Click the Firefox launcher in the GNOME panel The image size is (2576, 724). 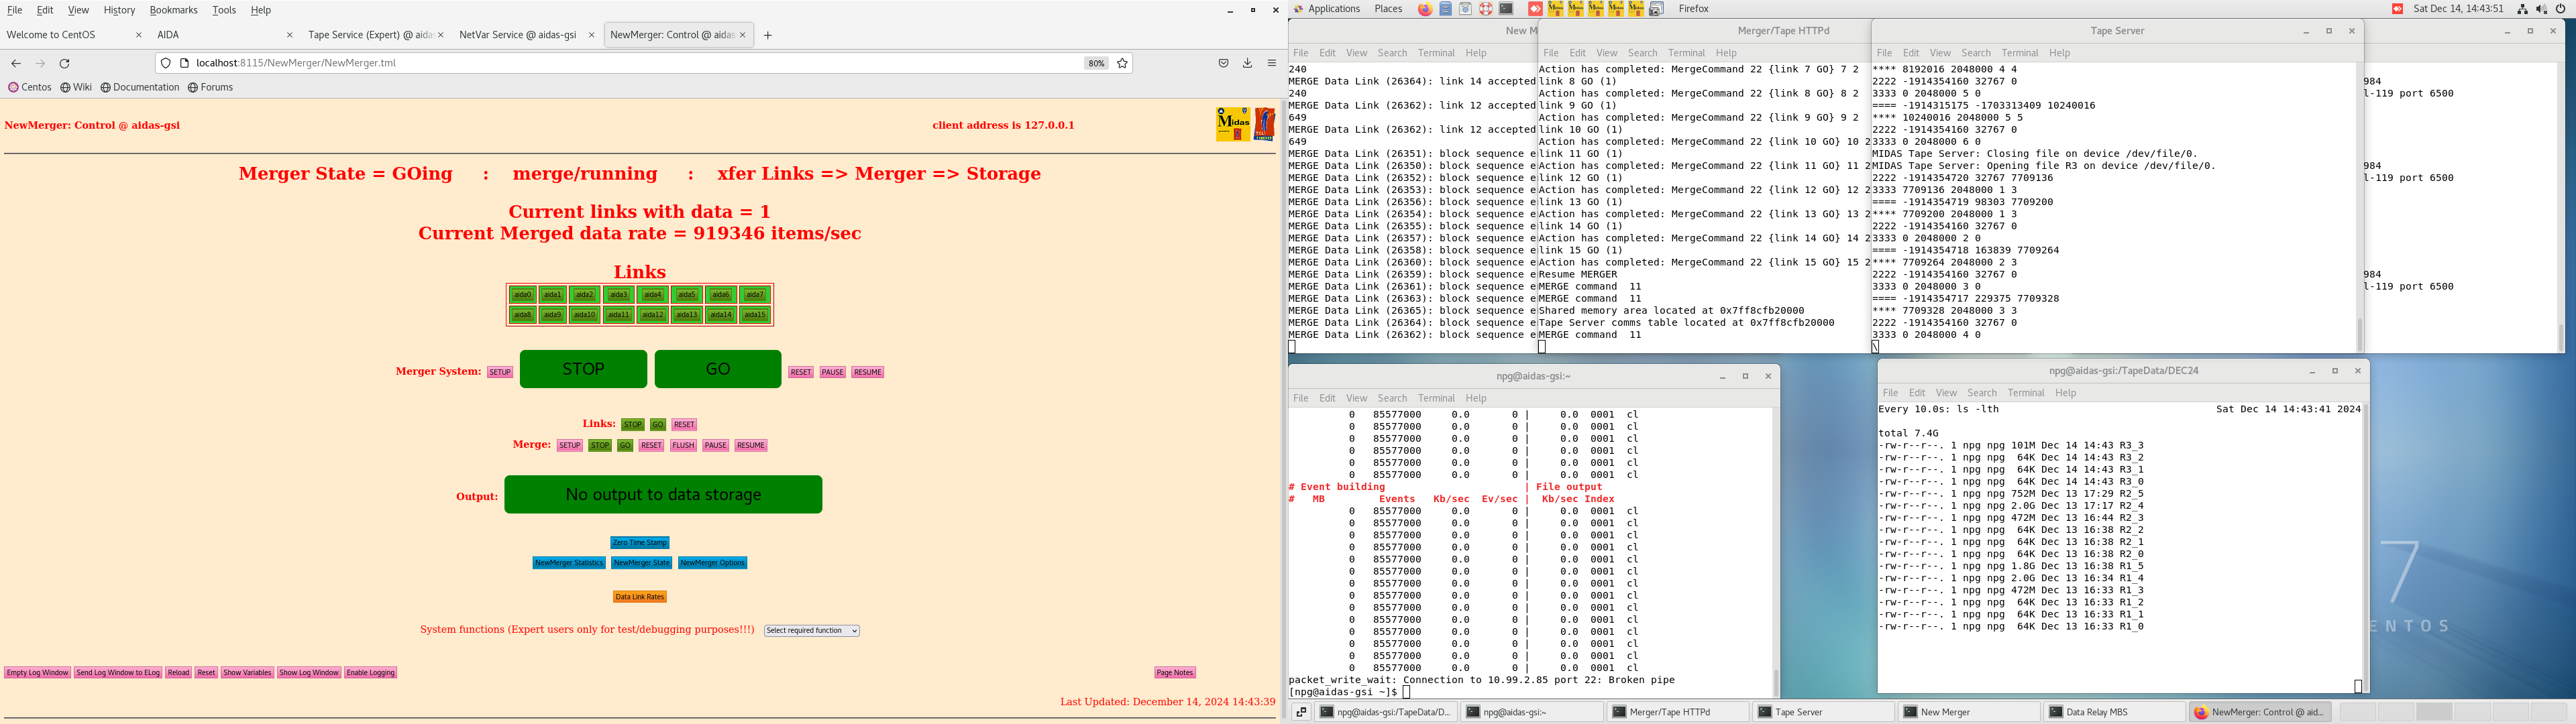click(x=1425, y=9)
